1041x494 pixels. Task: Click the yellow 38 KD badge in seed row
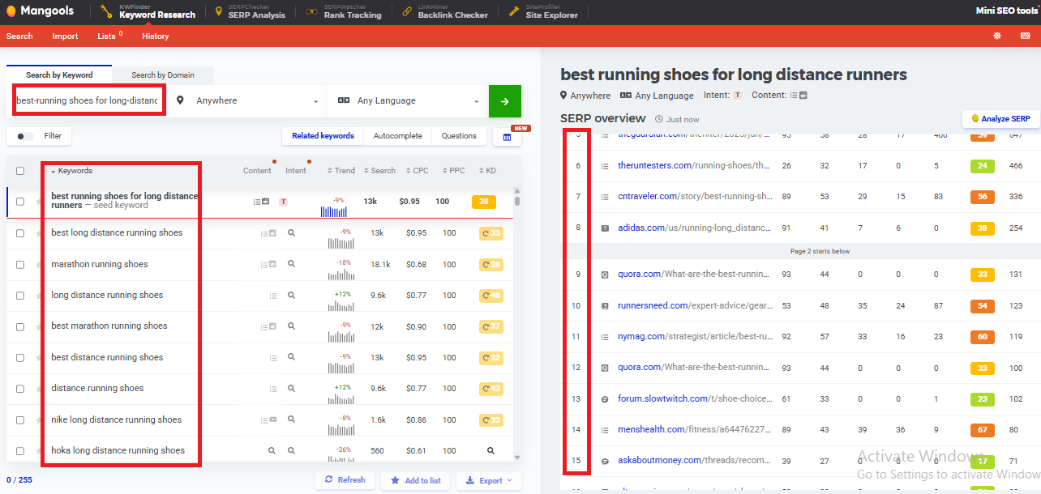coord(483,202)
